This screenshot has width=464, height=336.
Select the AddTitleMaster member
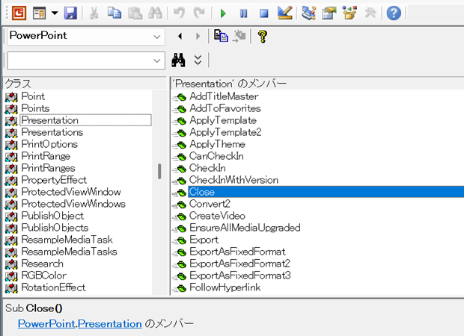click(224, 96)
